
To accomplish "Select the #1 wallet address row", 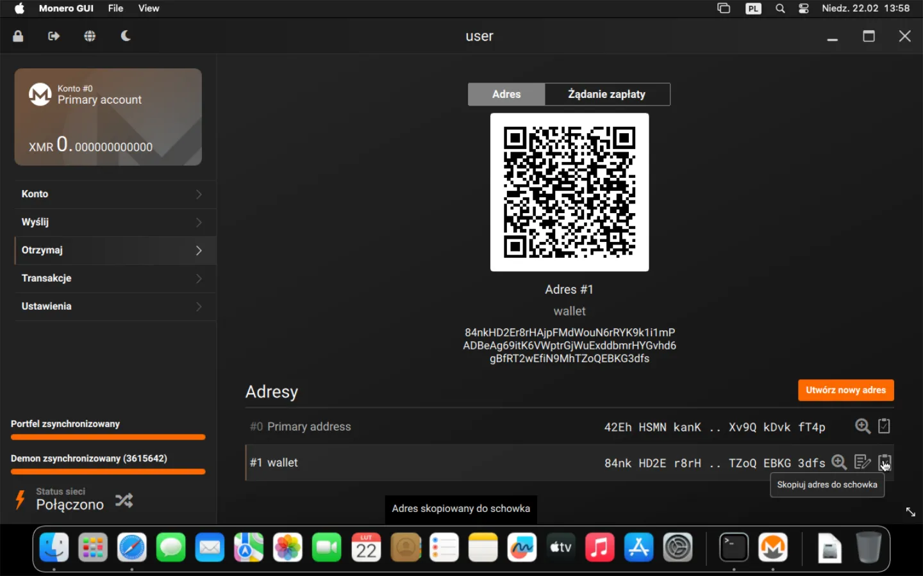I will [569, 463].
